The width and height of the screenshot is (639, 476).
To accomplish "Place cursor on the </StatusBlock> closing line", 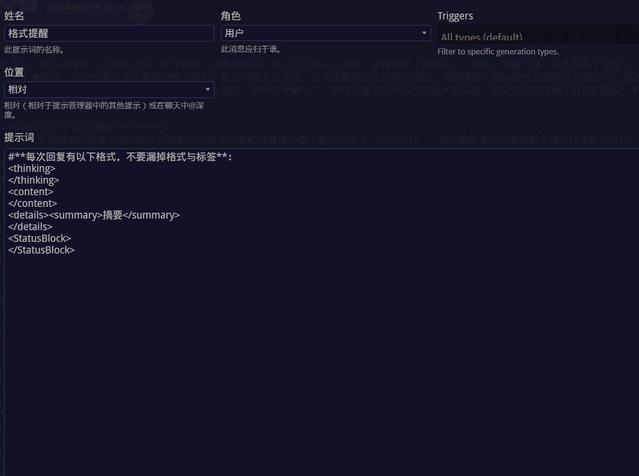I will [41, 250].
